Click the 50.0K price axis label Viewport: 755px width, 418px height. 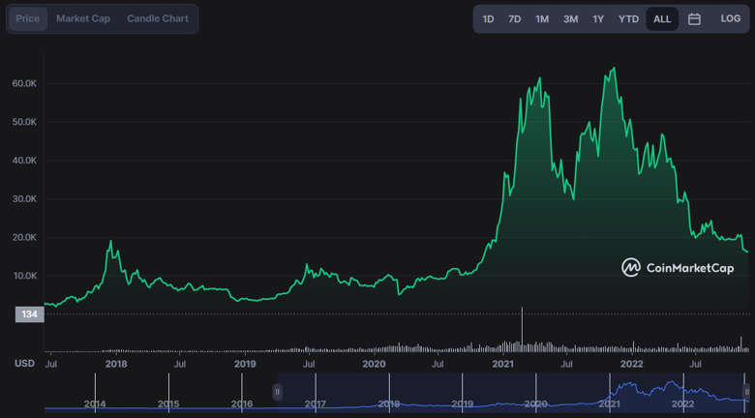click(x=24, y=122)
